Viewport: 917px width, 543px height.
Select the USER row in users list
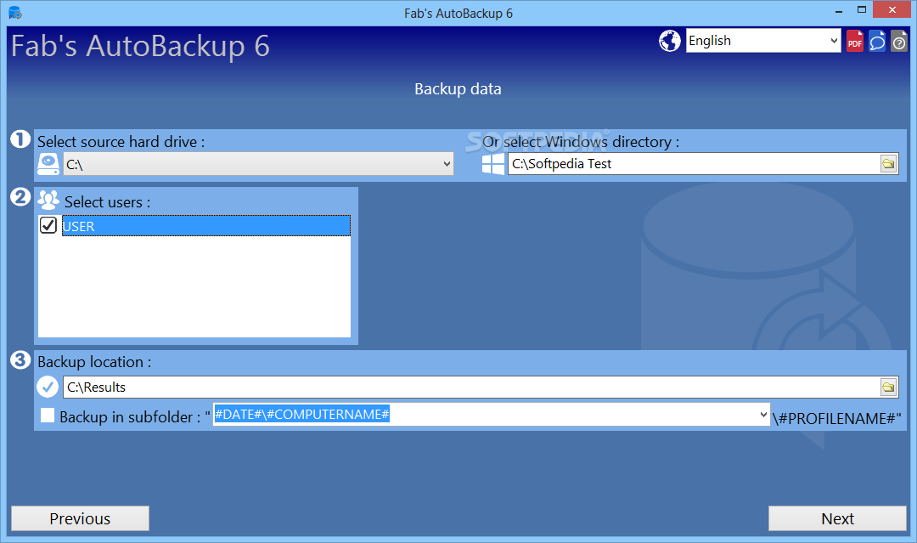[x=206, y=226]
